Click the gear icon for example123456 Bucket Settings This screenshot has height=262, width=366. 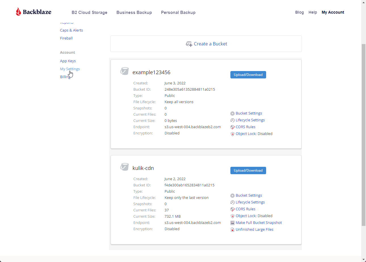(232, 113)
